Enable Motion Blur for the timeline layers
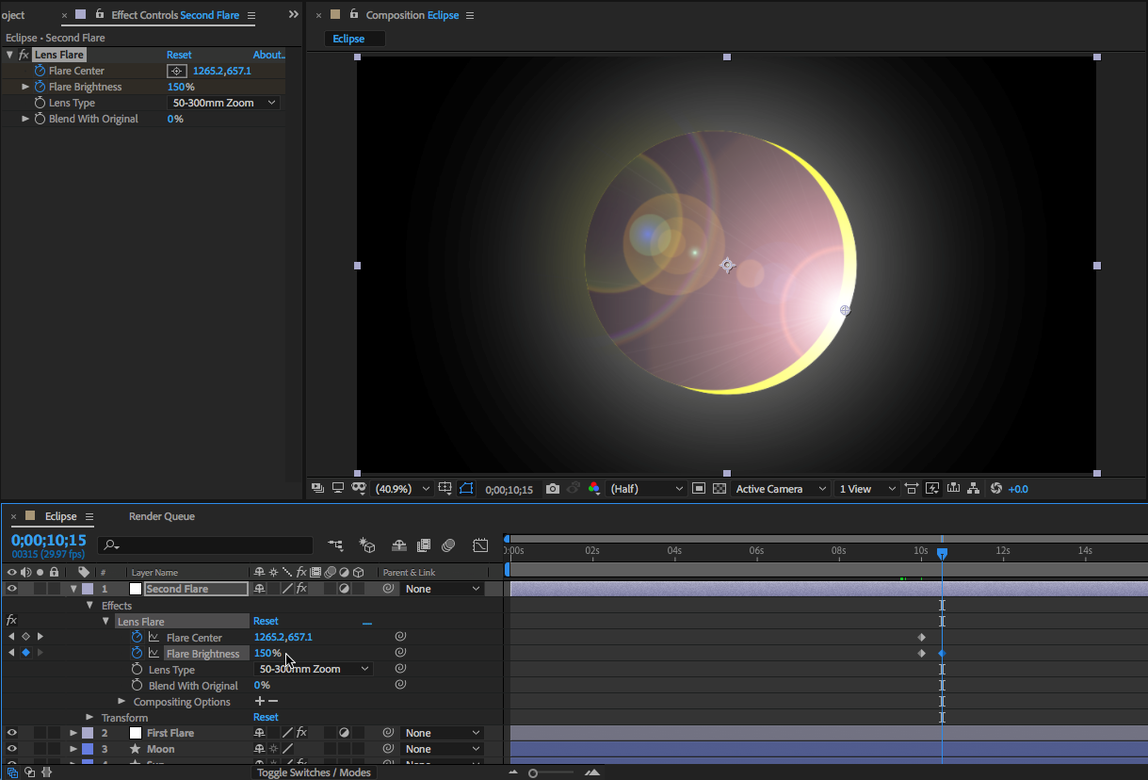This screenshot has height=780, width=1148. tap(448, 545)
